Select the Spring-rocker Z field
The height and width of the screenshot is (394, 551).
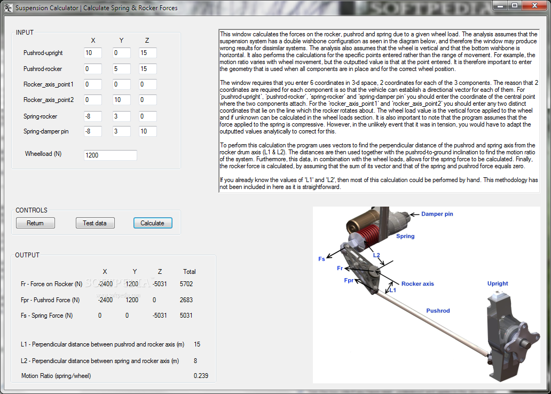tap(147, 116)
